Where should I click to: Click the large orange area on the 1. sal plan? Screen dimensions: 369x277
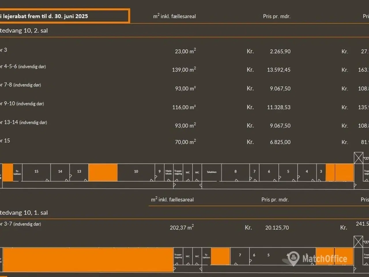point(88,259)
